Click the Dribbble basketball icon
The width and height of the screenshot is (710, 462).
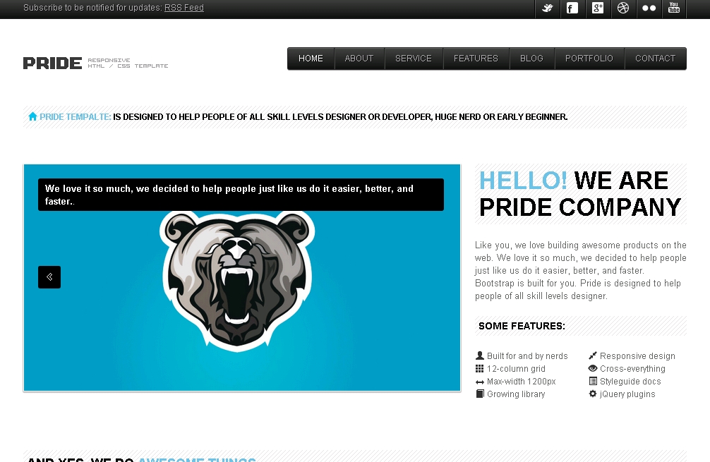click(623, 8)
